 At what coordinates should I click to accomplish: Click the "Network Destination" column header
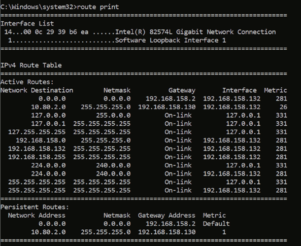click(37, 90)
